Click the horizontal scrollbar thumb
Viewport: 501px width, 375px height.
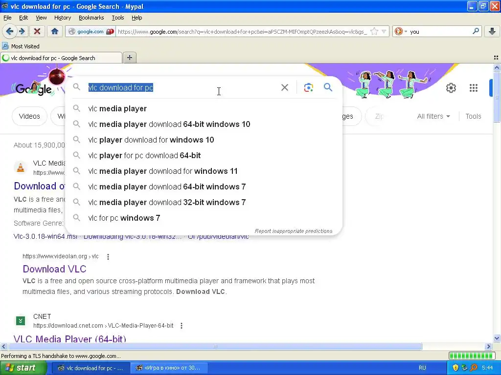click(215, 346)
